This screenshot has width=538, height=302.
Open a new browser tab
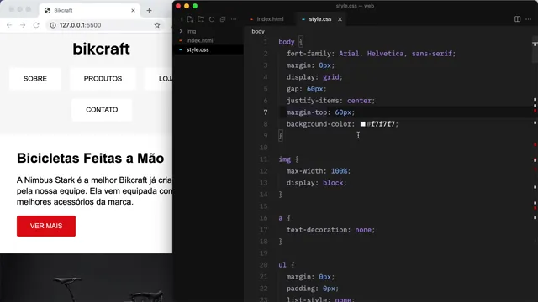point(150,11)
